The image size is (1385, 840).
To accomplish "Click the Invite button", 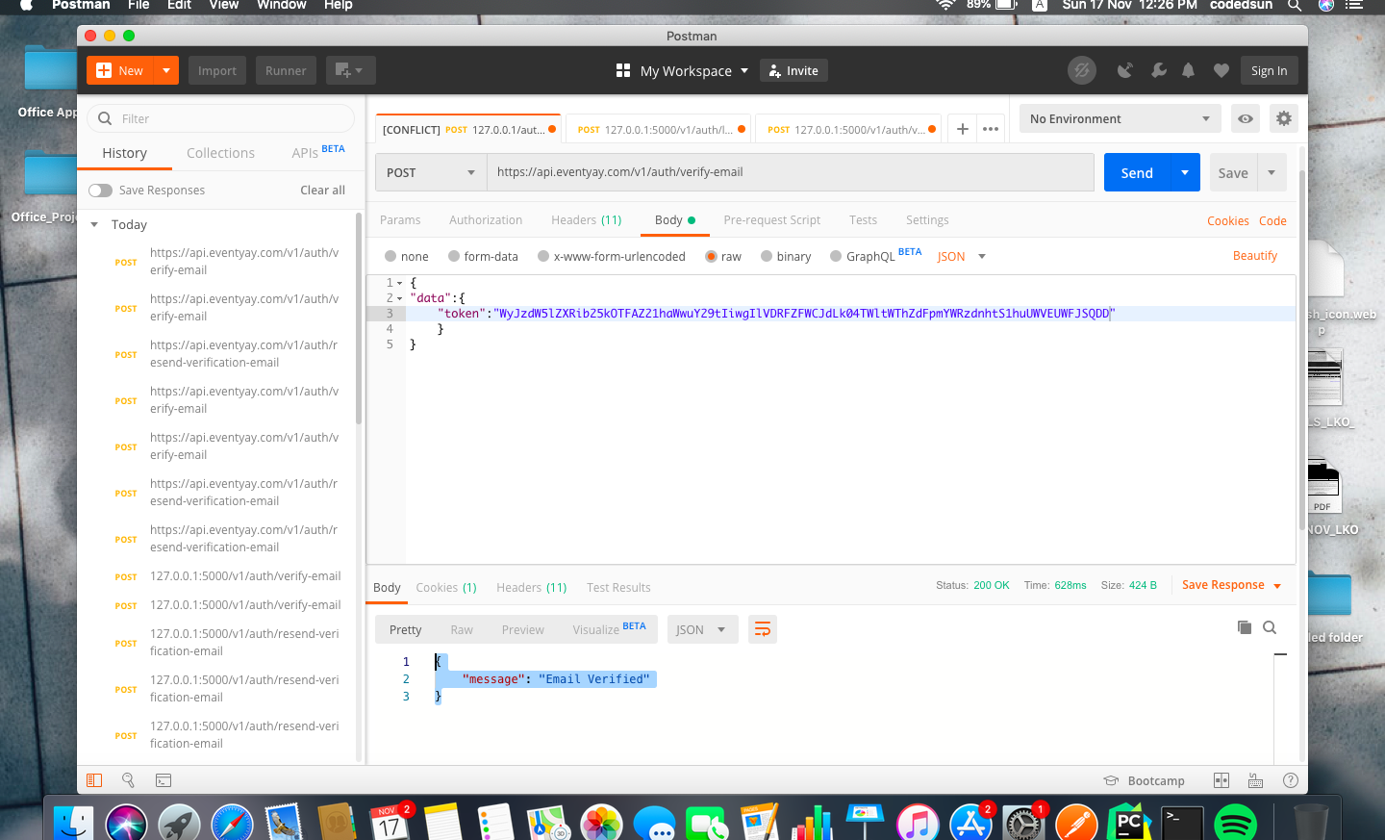I will click(793, 70).
